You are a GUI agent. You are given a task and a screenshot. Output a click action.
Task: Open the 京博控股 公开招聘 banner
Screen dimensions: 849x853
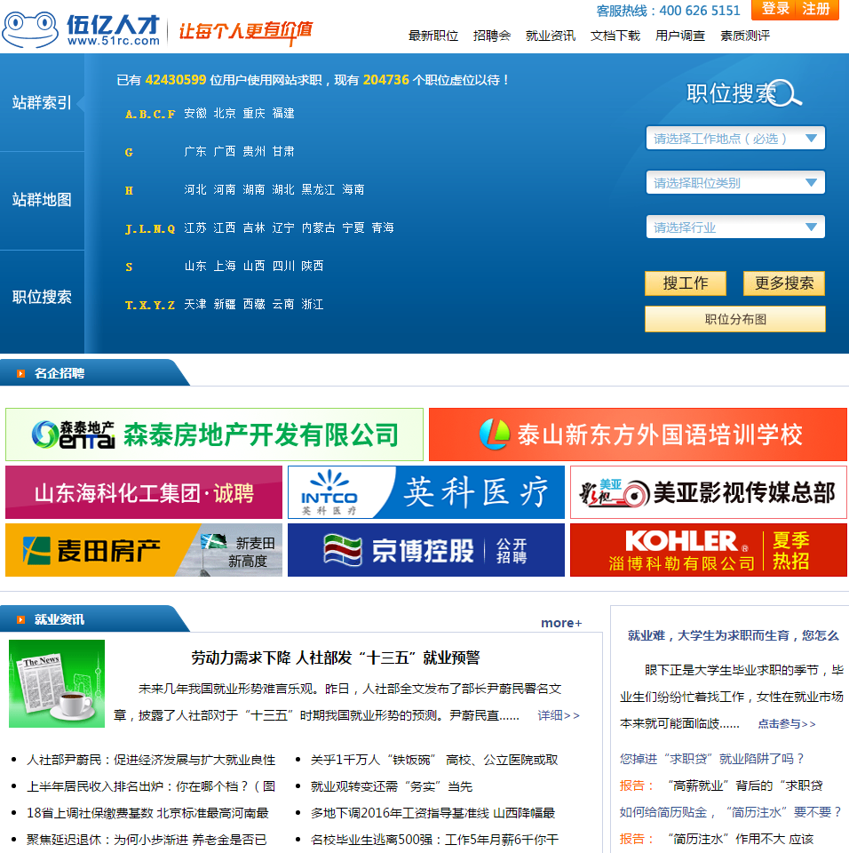tap(426, 550)
